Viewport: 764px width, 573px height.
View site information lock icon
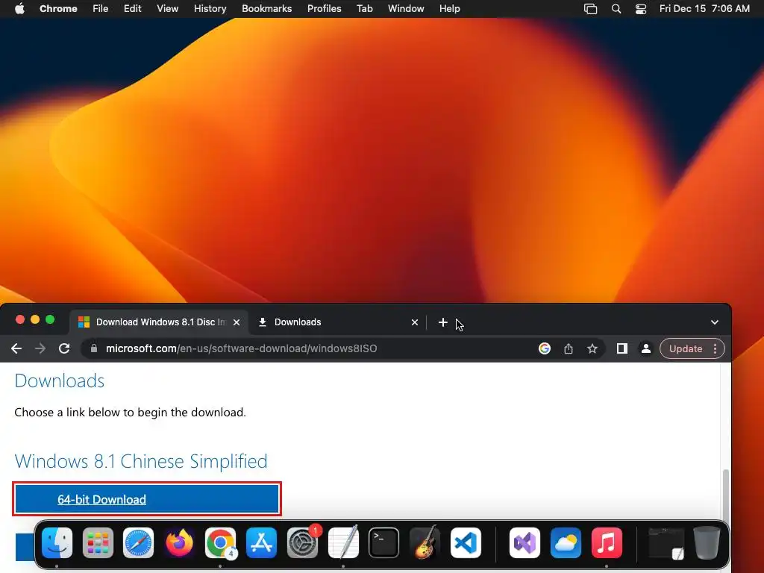(94, 348)
